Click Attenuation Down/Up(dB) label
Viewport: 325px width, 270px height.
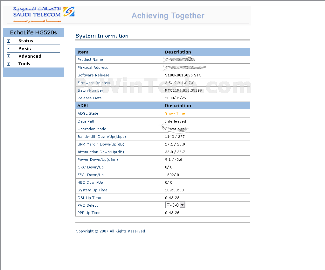click(101, 152)
